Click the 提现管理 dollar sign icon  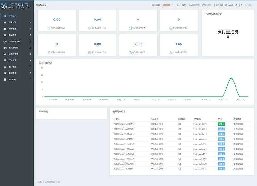coord(5,73)
